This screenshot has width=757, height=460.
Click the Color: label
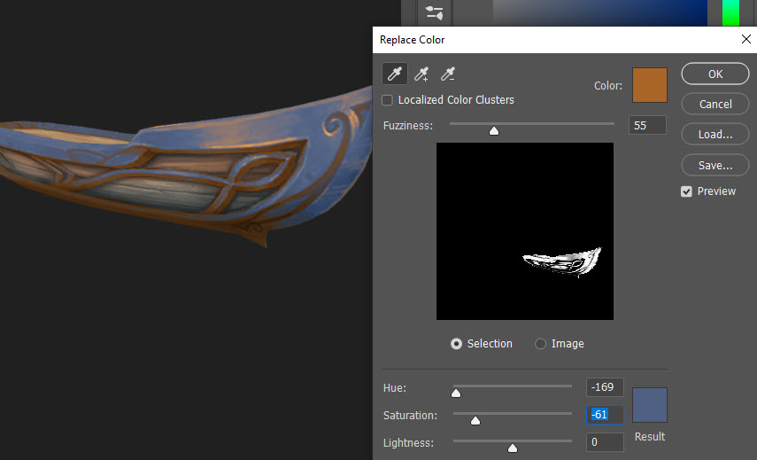pyautogui.click(x=608, y=85)
